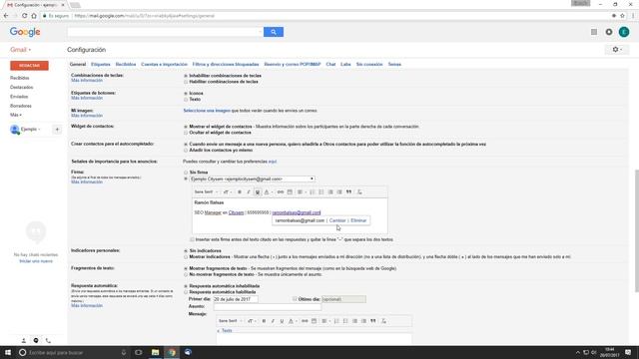The image size is (639, 359).
Task: Toggle underline in the auto-reply message toolbar
Action: click(282, 321)
